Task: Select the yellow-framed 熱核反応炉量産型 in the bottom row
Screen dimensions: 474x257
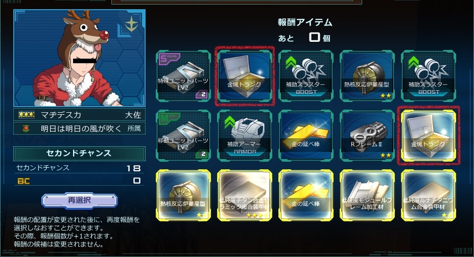Action: pos(183,195)
